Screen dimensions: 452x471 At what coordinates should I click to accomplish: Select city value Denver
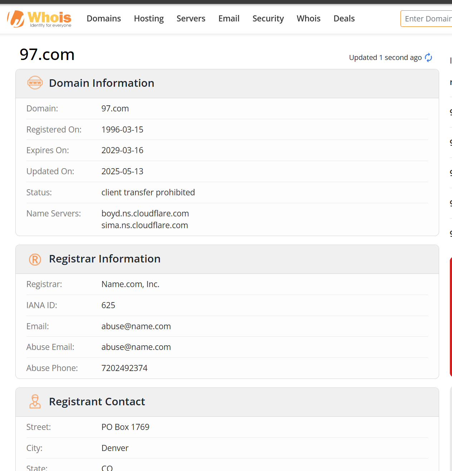(x=115, y=448)
